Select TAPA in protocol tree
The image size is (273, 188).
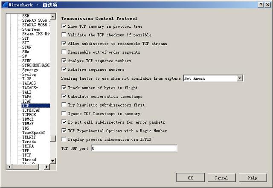27,97
